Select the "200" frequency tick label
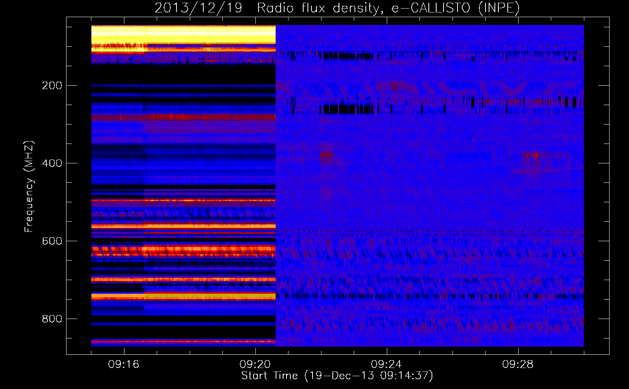This screenshot has width=629, height=389. point(52,86)
